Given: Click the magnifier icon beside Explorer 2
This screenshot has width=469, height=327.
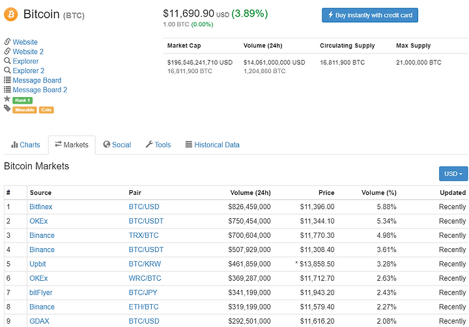Looking at the screenshot, I should [x=7, y=70].
